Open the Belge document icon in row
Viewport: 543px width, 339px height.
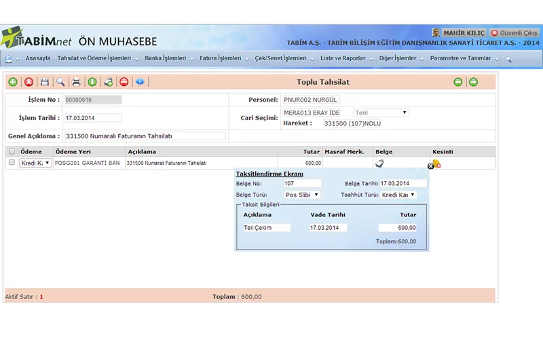pyautogui.click(x=379, y=163)
